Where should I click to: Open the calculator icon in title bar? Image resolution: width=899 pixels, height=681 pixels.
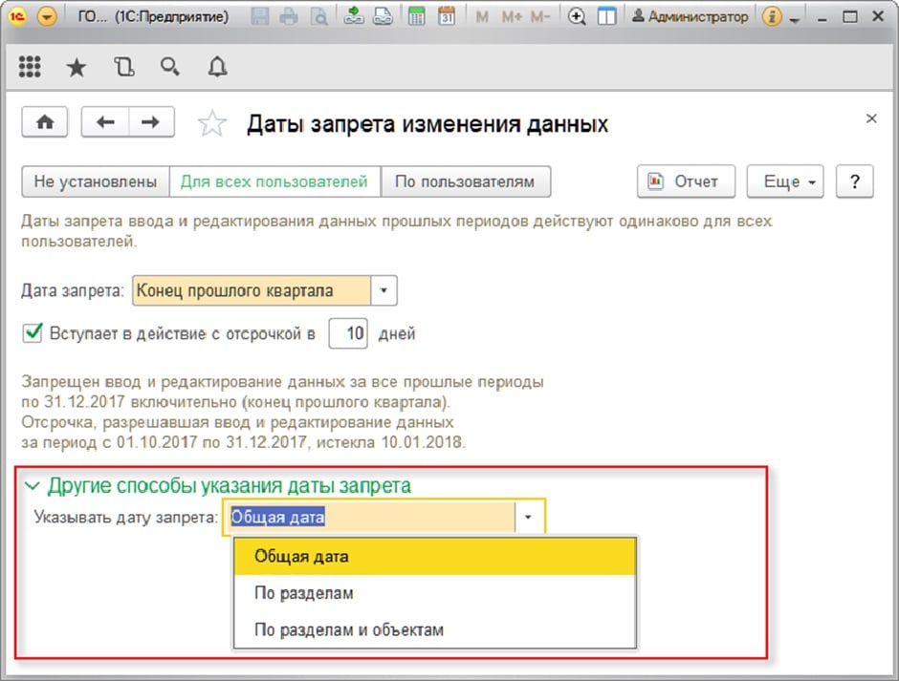[416, 17]
